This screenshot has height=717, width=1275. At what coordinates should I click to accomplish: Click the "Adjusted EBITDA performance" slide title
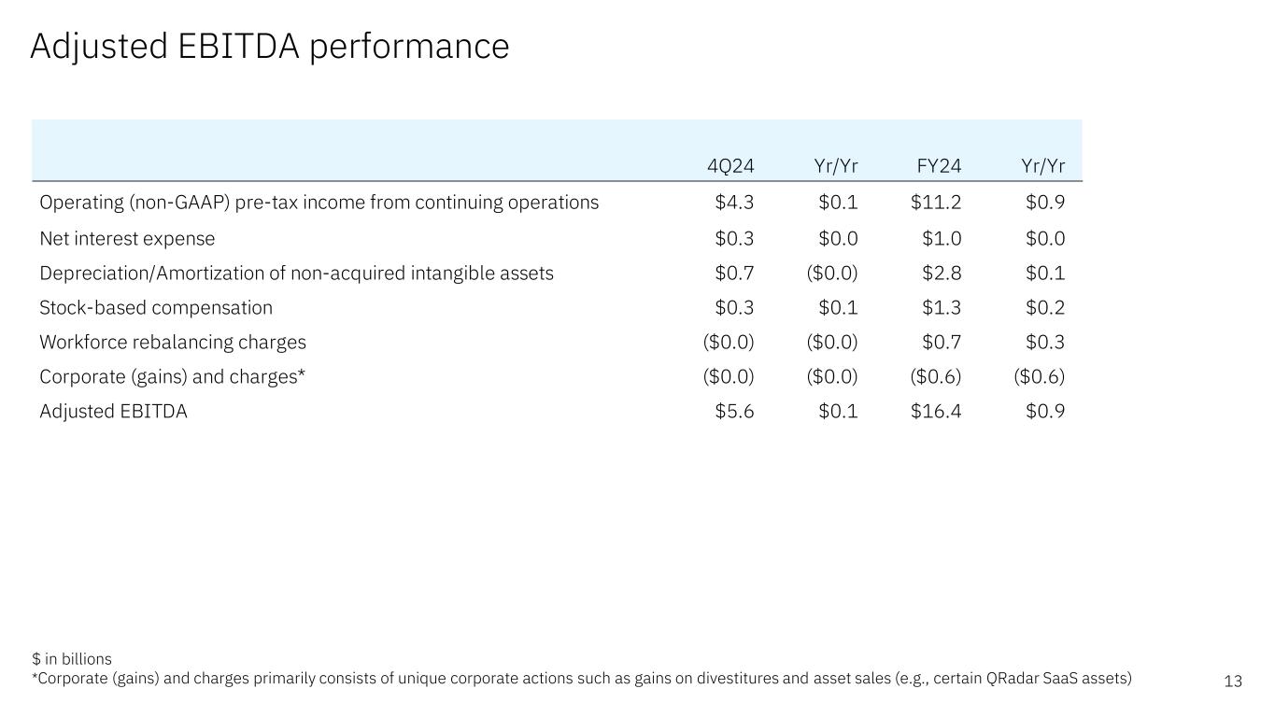pyautogui.click(x=269, y=46)
